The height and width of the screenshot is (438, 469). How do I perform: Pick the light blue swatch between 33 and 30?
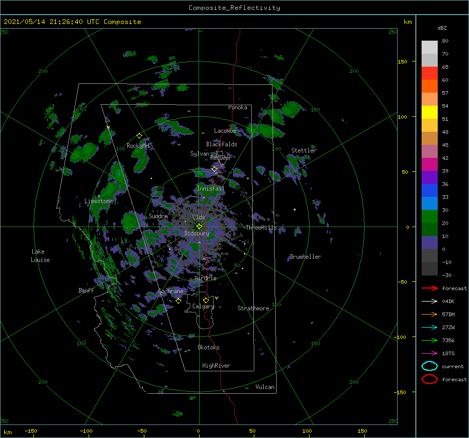(x=429, y=204)
